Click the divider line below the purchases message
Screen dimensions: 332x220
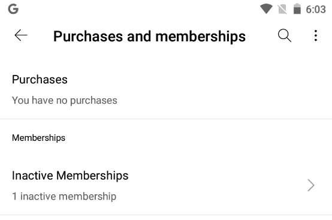pyautogui.click(x=166, y=119)
